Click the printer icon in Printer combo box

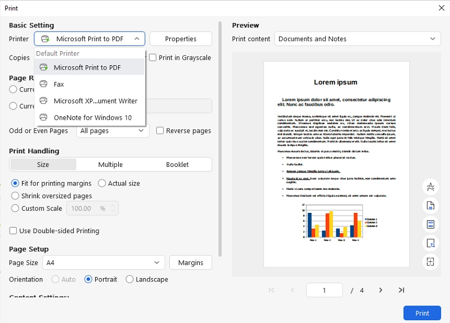pos(46,39)
